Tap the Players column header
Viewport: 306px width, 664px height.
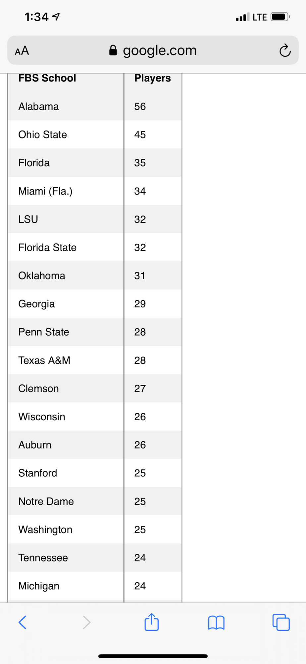pos(153,78)
